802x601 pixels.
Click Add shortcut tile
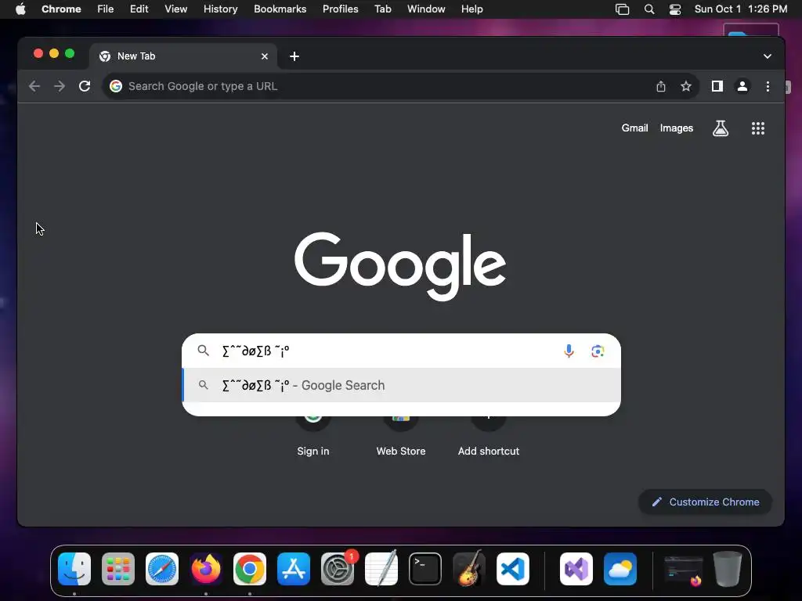click(x=489, y=437)
